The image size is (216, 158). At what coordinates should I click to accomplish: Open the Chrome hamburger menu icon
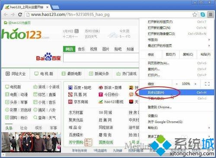tap(210, 14)
